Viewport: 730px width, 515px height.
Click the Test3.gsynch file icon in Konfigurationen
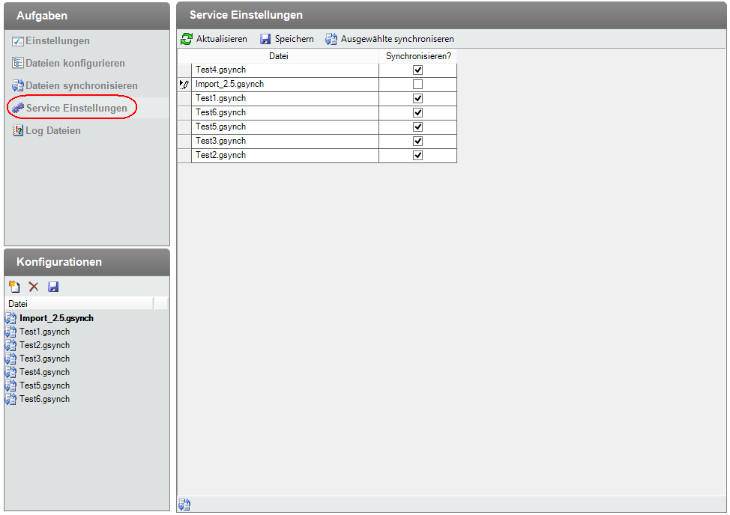[x=10, y=359]
